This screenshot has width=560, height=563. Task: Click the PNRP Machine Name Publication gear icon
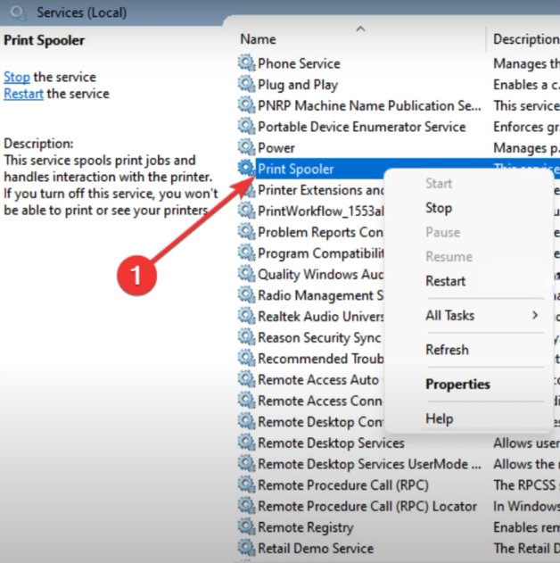click(246, 105)
